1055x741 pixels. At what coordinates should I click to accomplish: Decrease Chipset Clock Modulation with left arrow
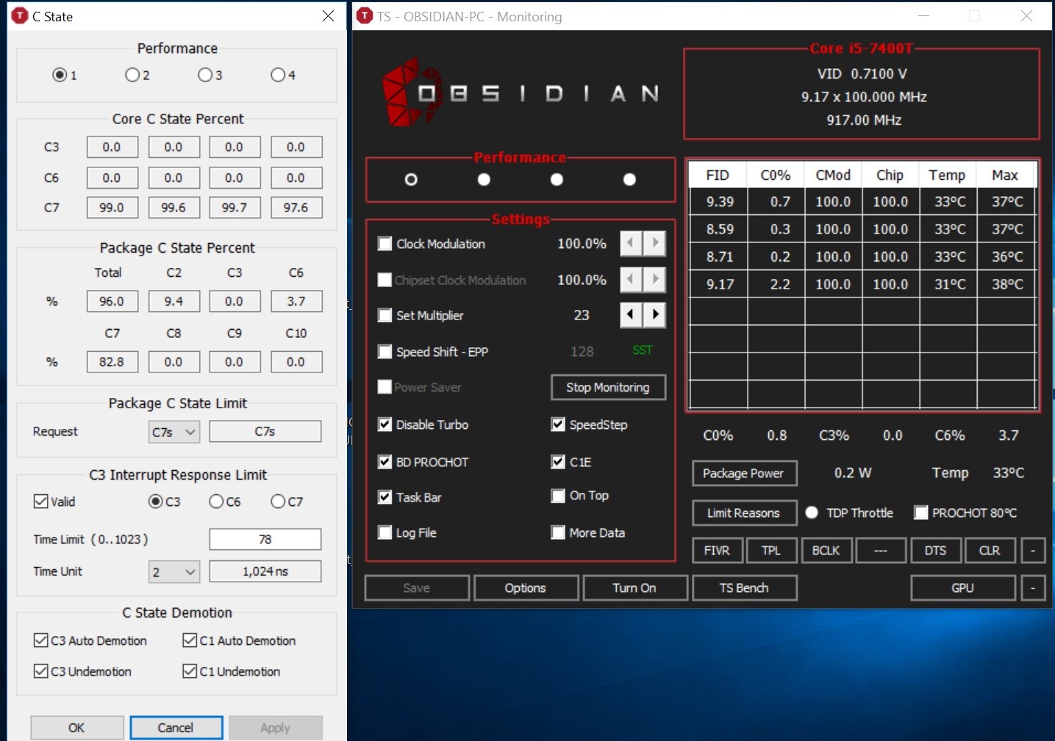(x=631, y=279)
